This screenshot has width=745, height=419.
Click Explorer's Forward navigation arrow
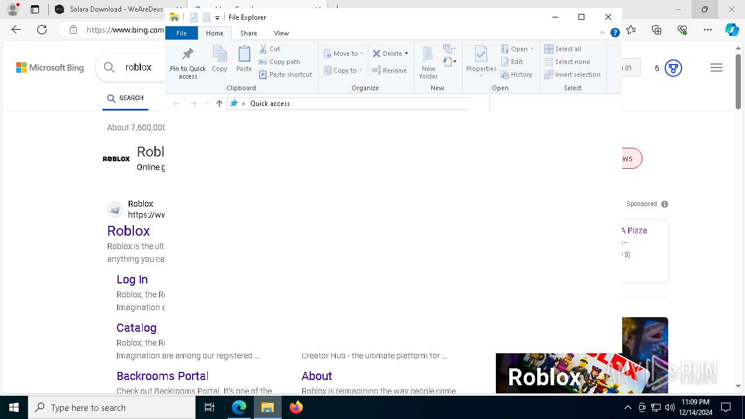click(193, 104)
